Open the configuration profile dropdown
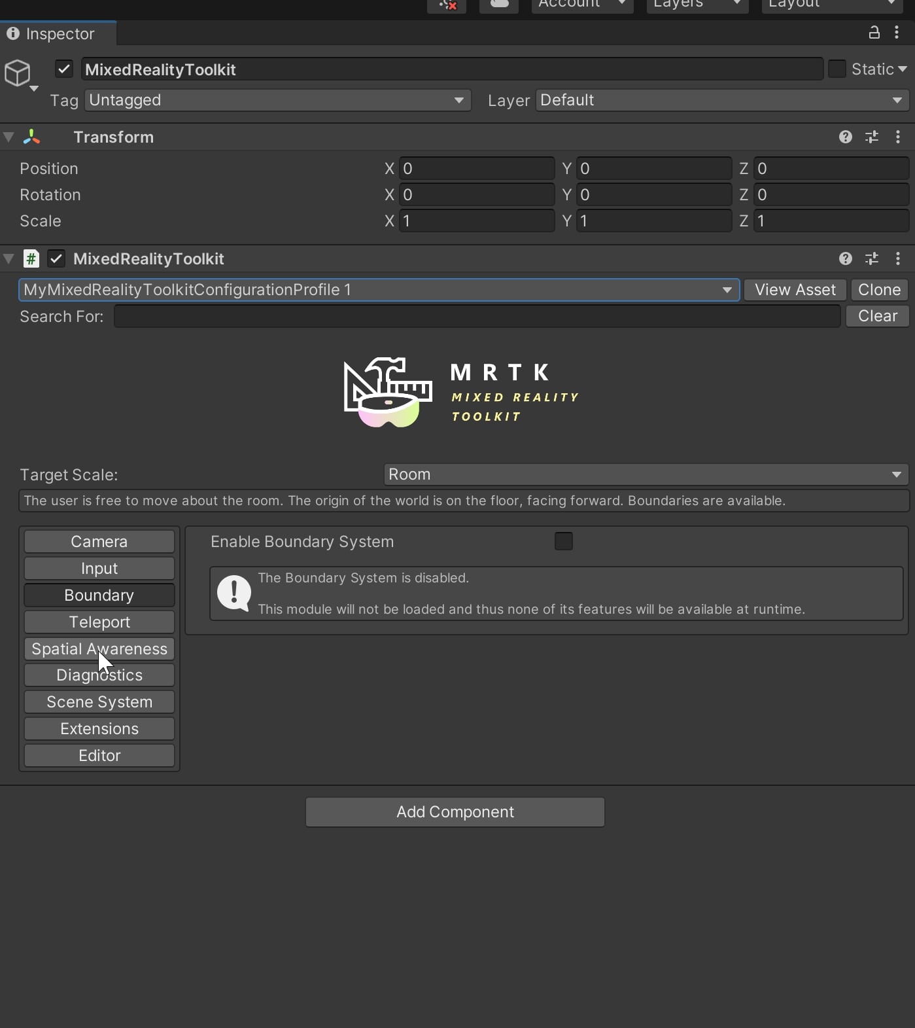This screenshot has height=1028, width=915. 379,290
